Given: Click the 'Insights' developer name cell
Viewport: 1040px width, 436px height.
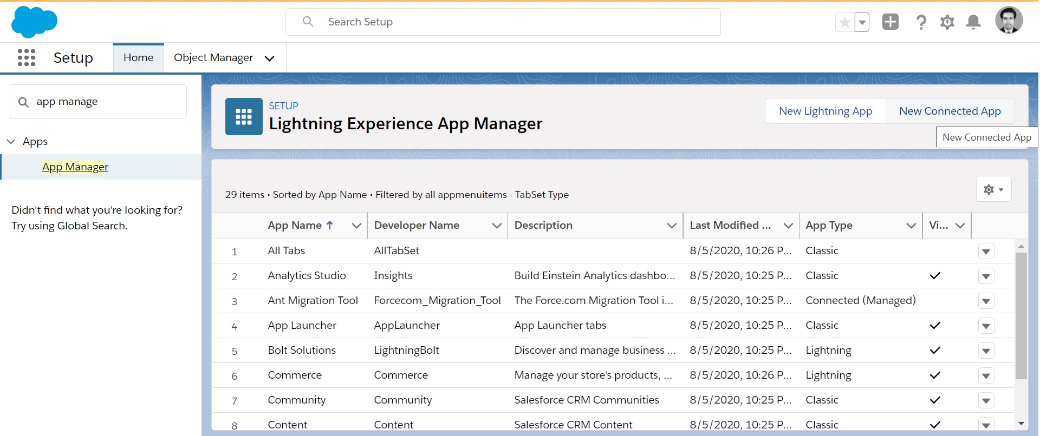Looking at the screenshot, I should tap(393, 276).
